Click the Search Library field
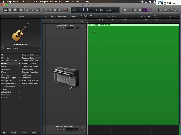 coord(21,48)
